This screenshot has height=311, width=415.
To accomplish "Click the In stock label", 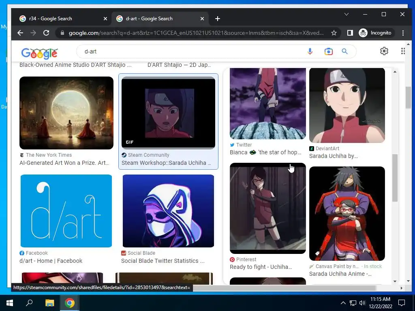I will tap(373, 266).
